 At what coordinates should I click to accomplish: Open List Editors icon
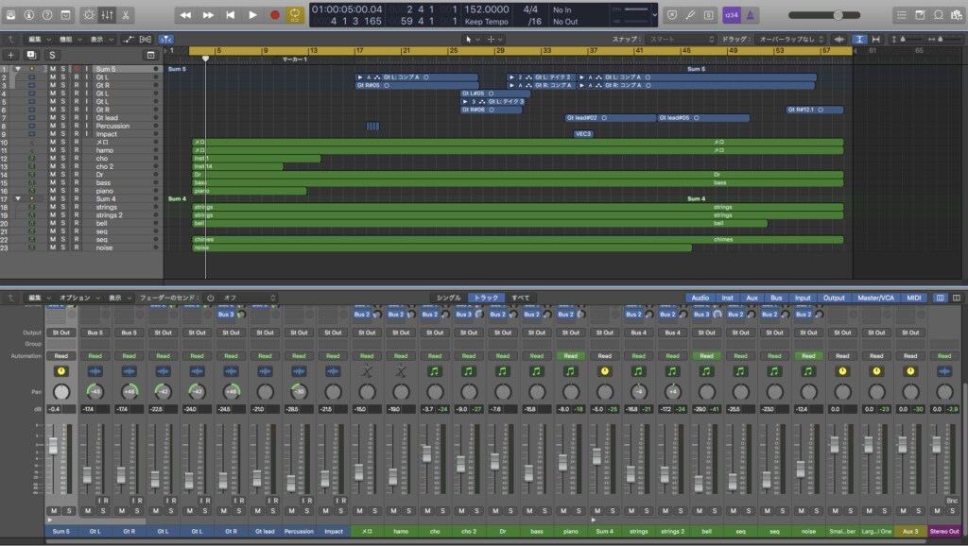[x=901, y=15]
